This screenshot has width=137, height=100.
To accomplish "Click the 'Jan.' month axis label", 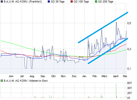I will tap(84, 76).
